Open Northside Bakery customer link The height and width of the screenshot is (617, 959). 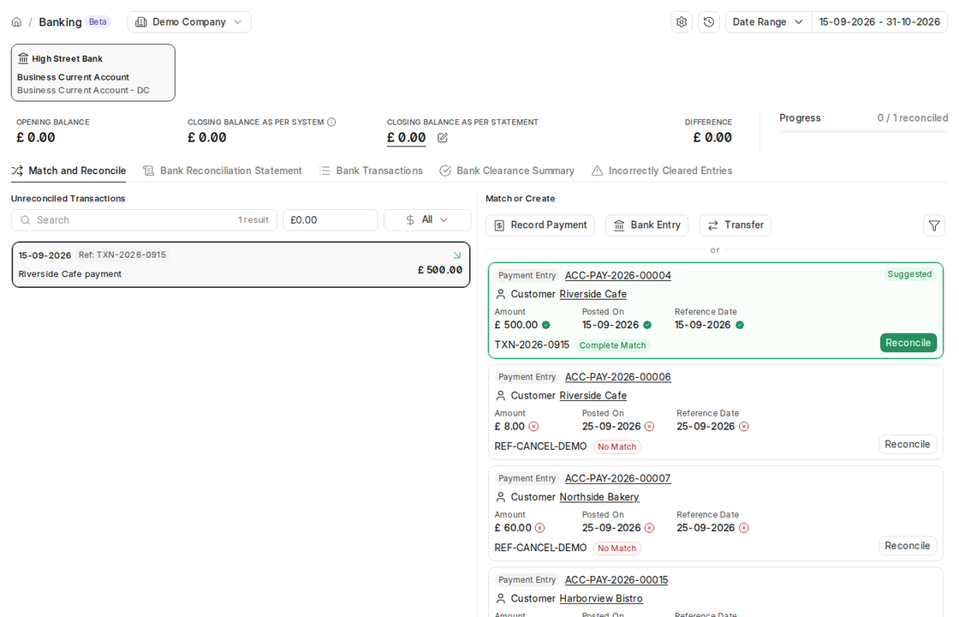click(x=599, y=498)
